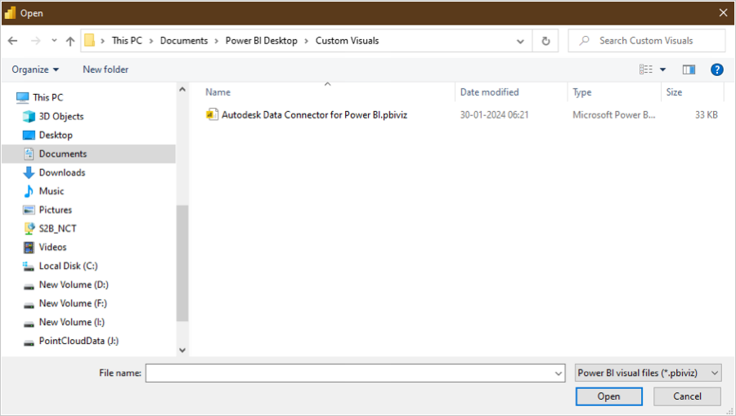
Task: Click the sidebar scrollbar down arrow
Action: click(182, 350)
